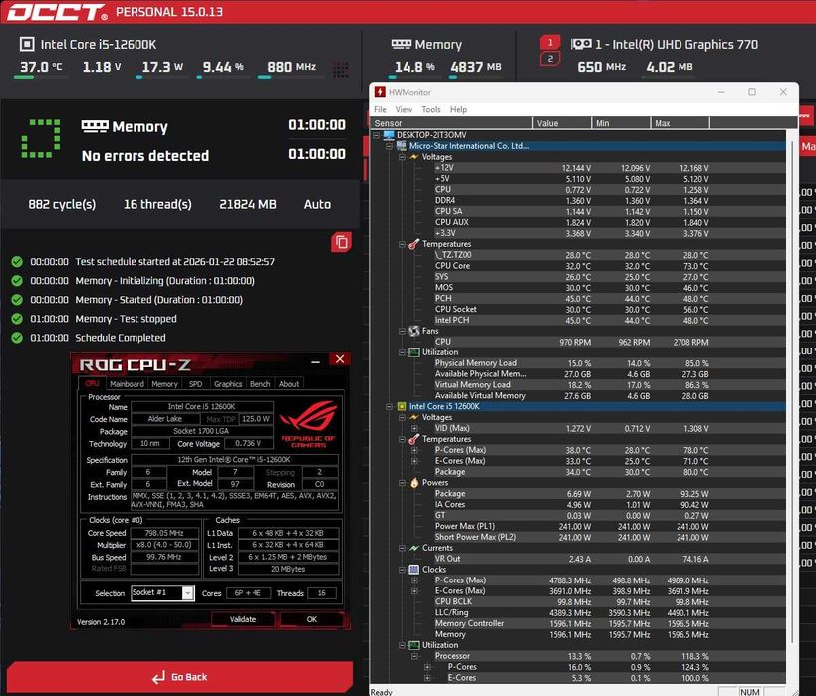The height and width of the screenshot is (696, 816).
Task: Click the Republic of Gamers logo in CPU-Z
Action: tap(309, 424)
